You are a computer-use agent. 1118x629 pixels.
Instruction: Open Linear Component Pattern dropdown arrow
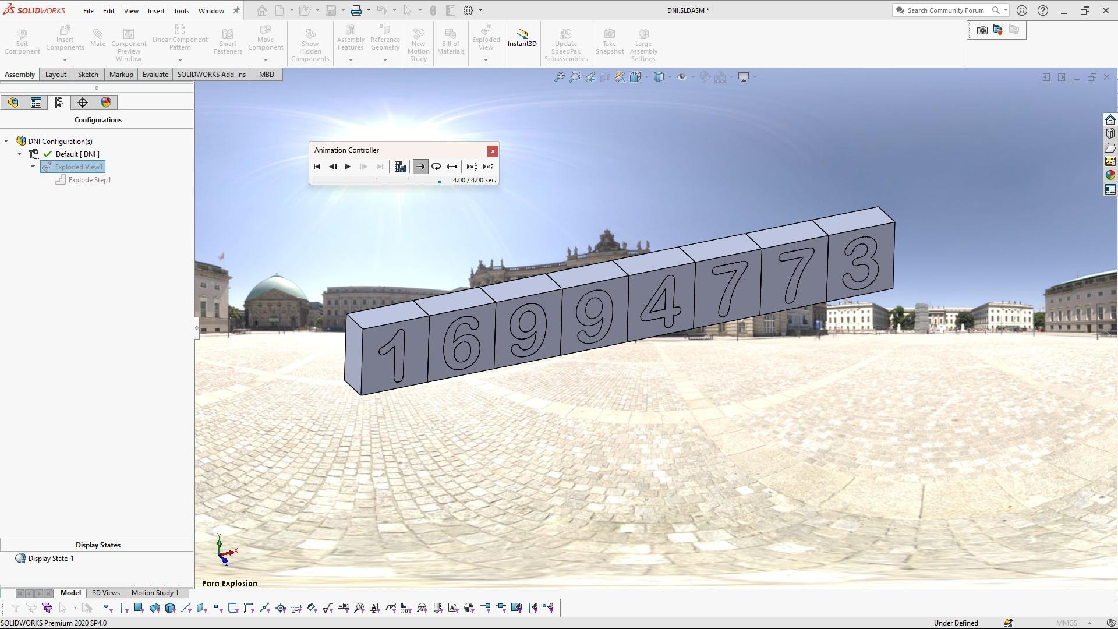(x=180, y=60)
